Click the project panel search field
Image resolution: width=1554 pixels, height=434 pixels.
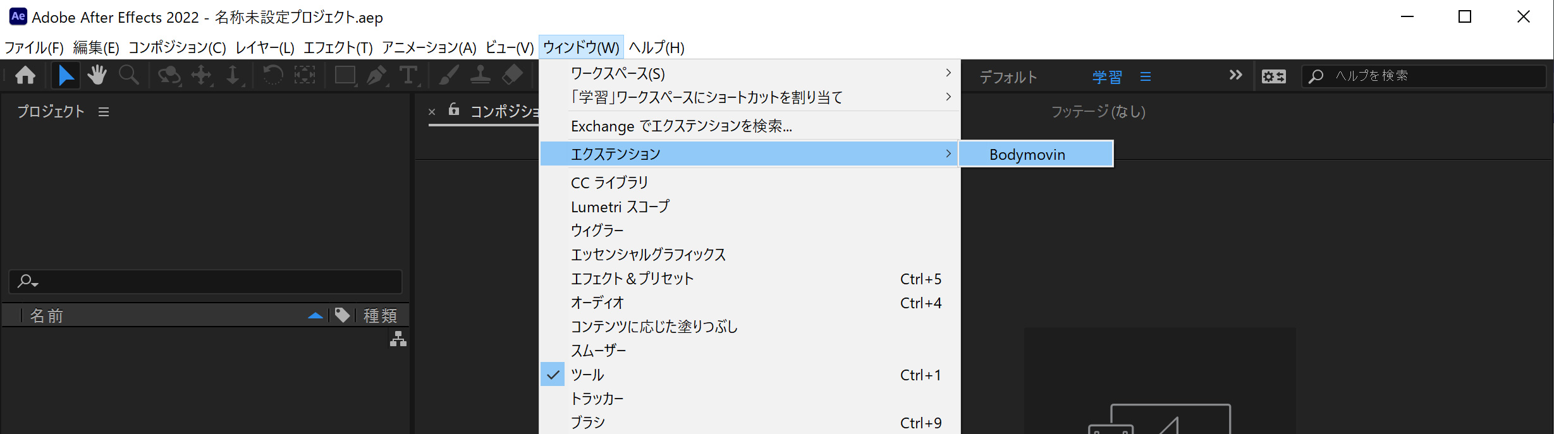(x=205, y=281)
